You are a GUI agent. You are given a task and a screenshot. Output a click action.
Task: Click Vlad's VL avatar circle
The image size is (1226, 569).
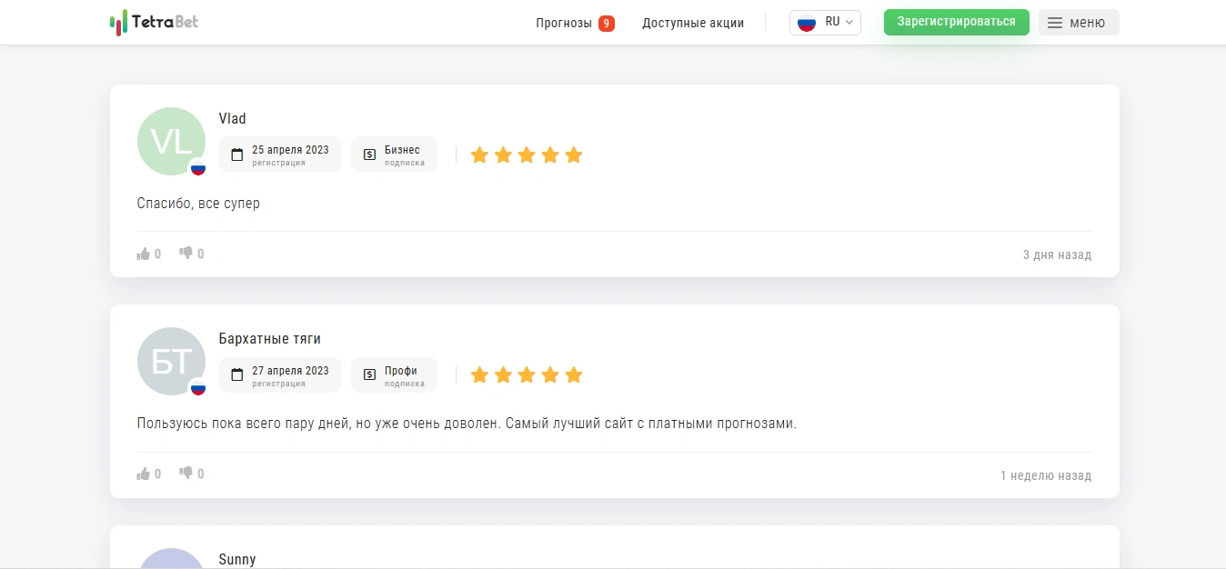[171, 141]
